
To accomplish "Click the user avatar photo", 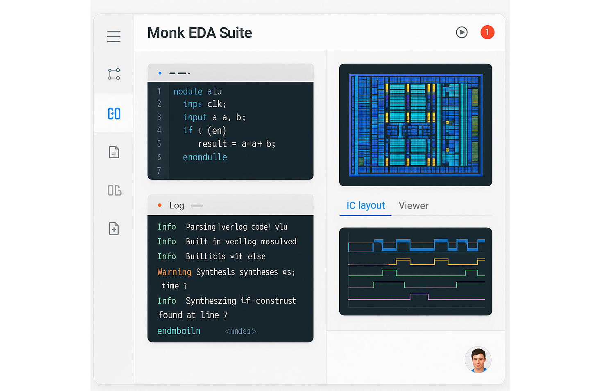I will coord(478,360).
